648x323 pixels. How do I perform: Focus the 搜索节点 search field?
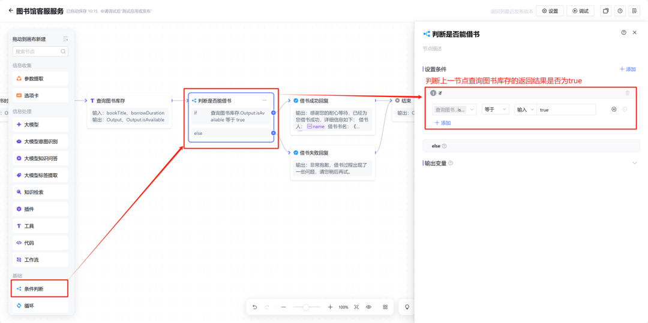(40, 52)
